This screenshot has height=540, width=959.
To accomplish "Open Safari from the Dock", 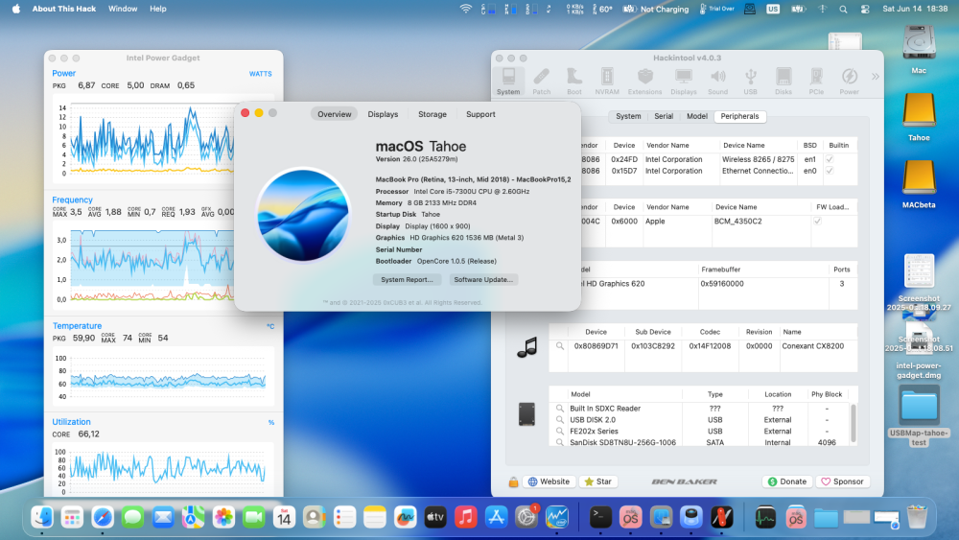I will click(103, 517).
